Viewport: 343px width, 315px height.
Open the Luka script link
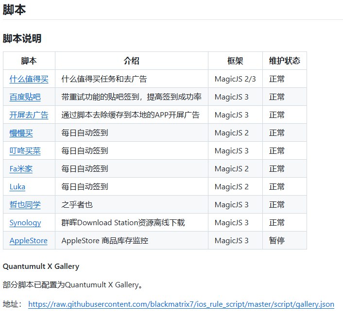pyautogui.click(x=17, y=186)
